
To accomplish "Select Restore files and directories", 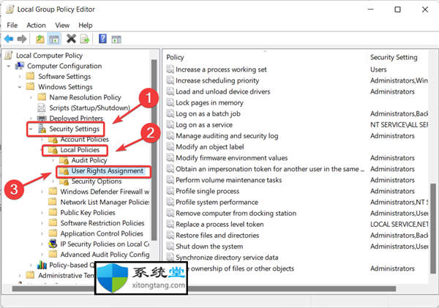I will click(217, 235).
